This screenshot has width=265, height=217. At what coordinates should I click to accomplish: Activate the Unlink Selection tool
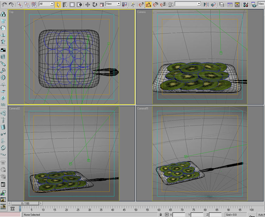(x=27, y=4)
